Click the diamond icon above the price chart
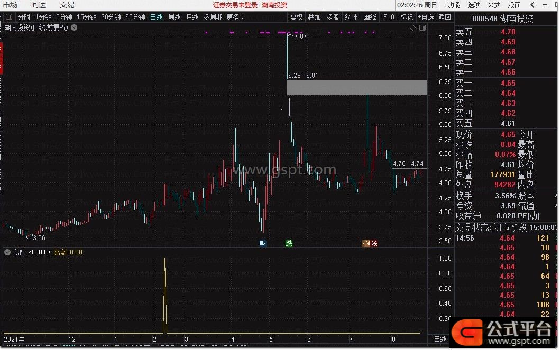 coord(412,28)
